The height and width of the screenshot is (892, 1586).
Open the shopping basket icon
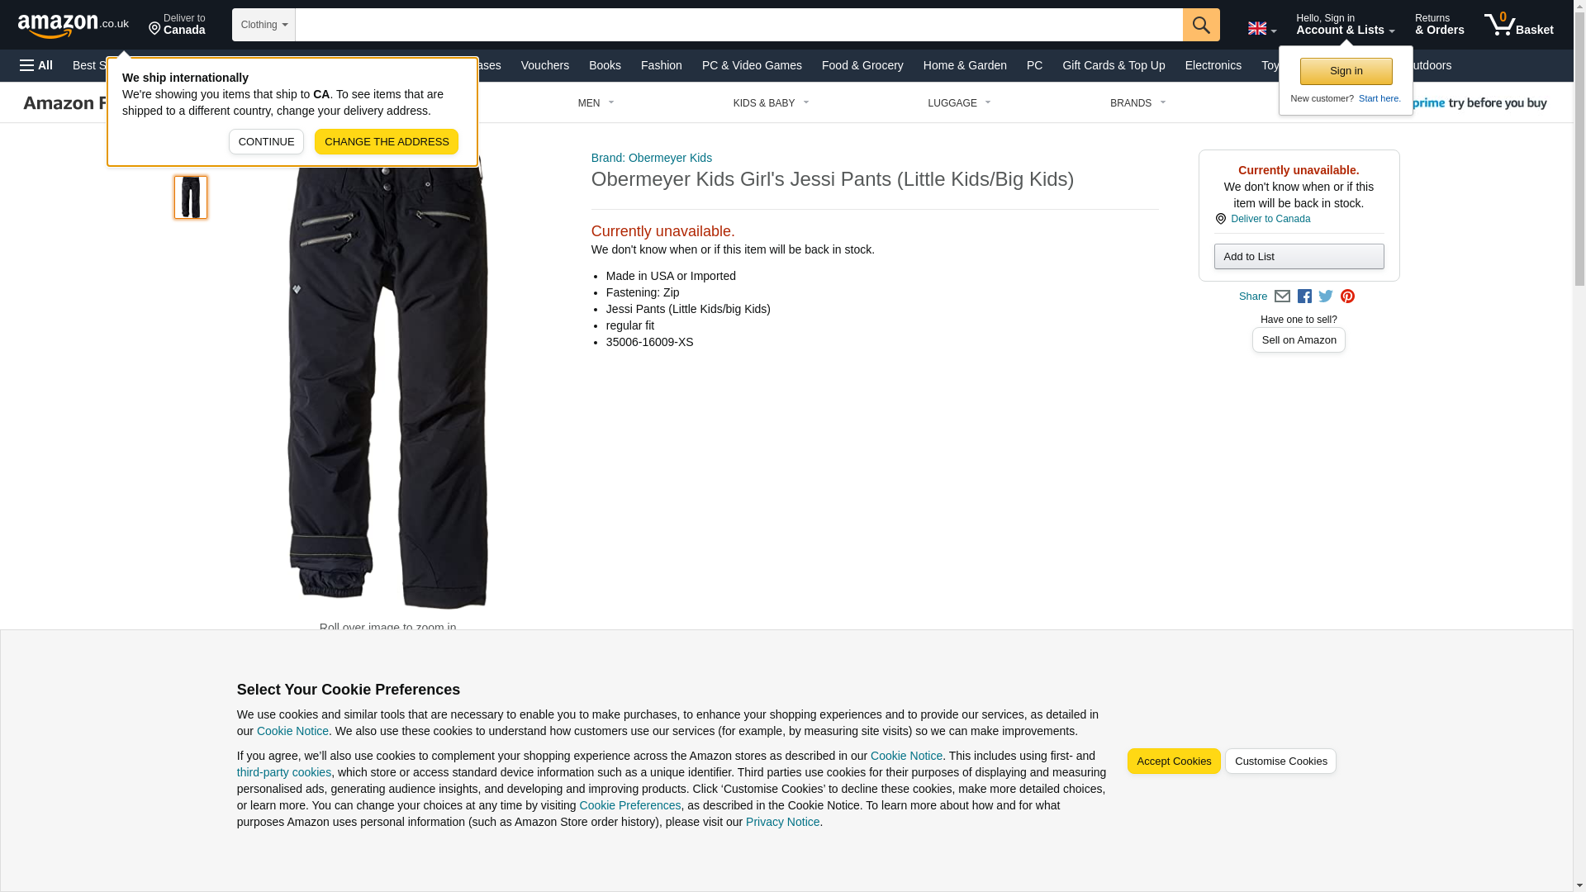point(1518,25)
